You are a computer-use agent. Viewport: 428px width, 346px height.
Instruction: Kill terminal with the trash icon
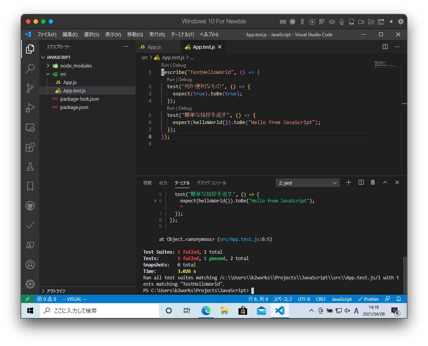tap(373, 182)
